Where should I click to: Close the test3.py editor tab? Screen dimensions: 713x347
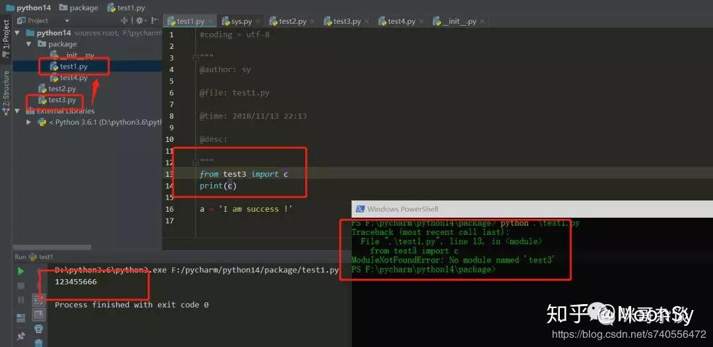[366, 21]
